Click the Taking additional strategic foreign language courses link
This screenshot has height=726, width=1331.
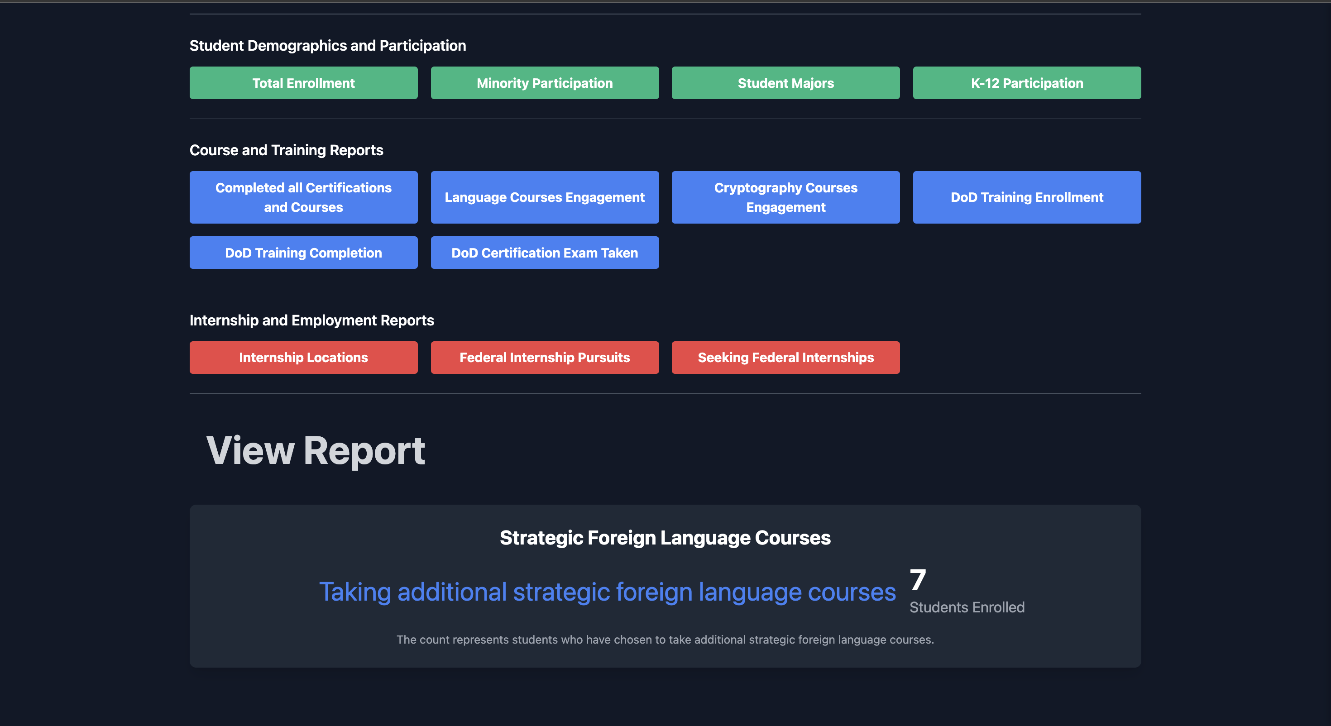click(607, 592)
